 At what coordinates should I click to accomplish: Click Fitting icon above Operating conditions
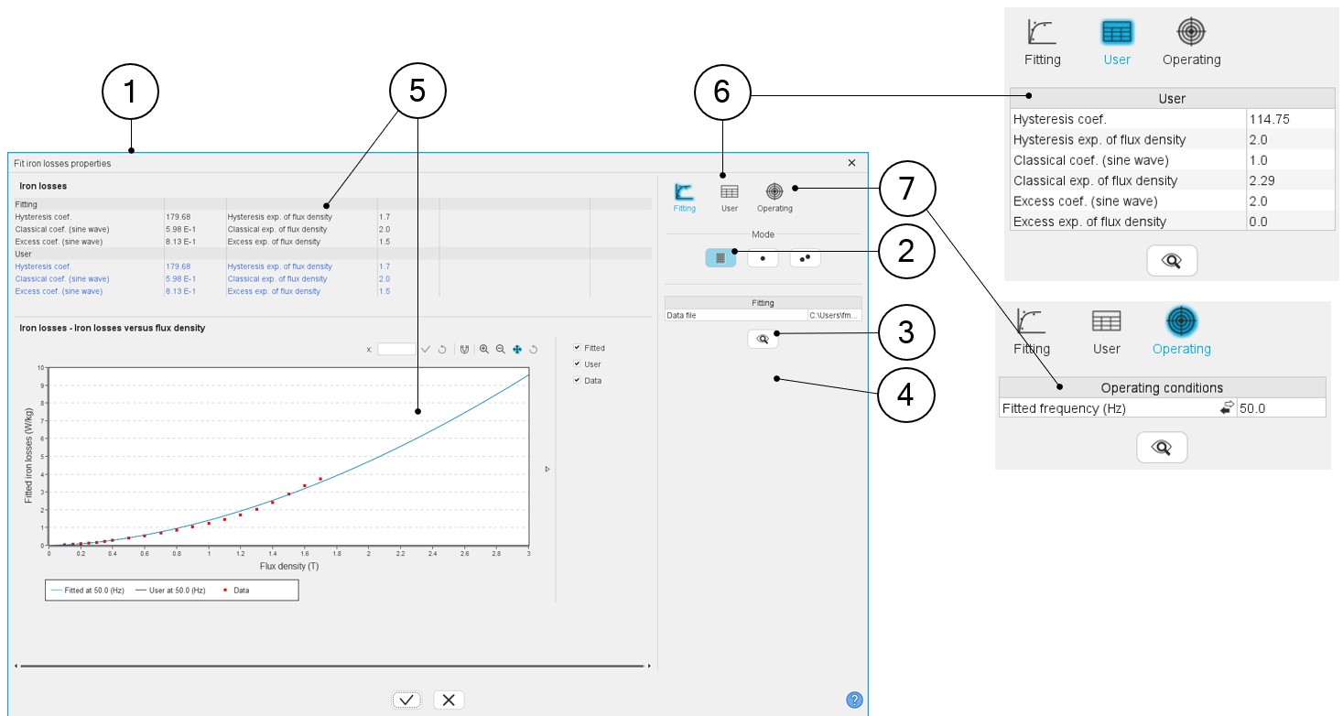(1032, 332)
